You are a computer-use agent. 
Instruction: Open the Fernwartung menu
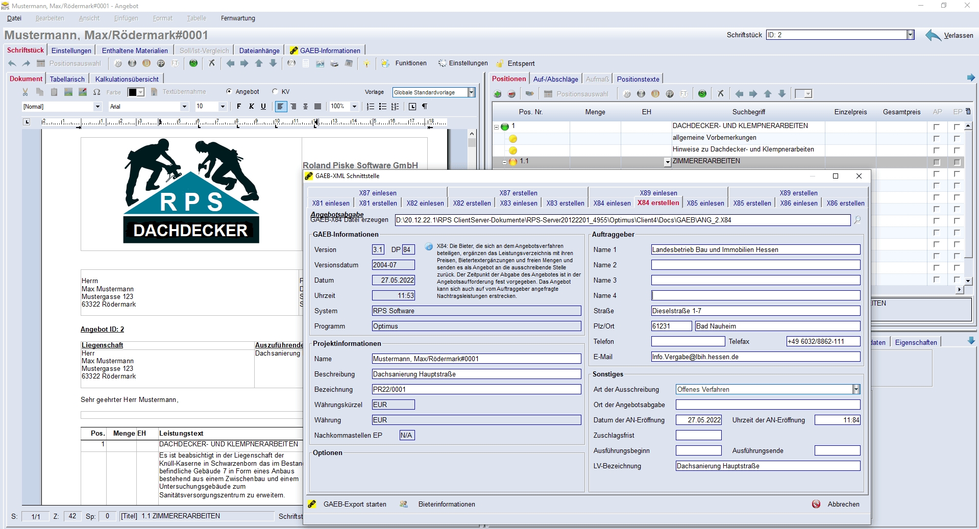coord(238,18)
